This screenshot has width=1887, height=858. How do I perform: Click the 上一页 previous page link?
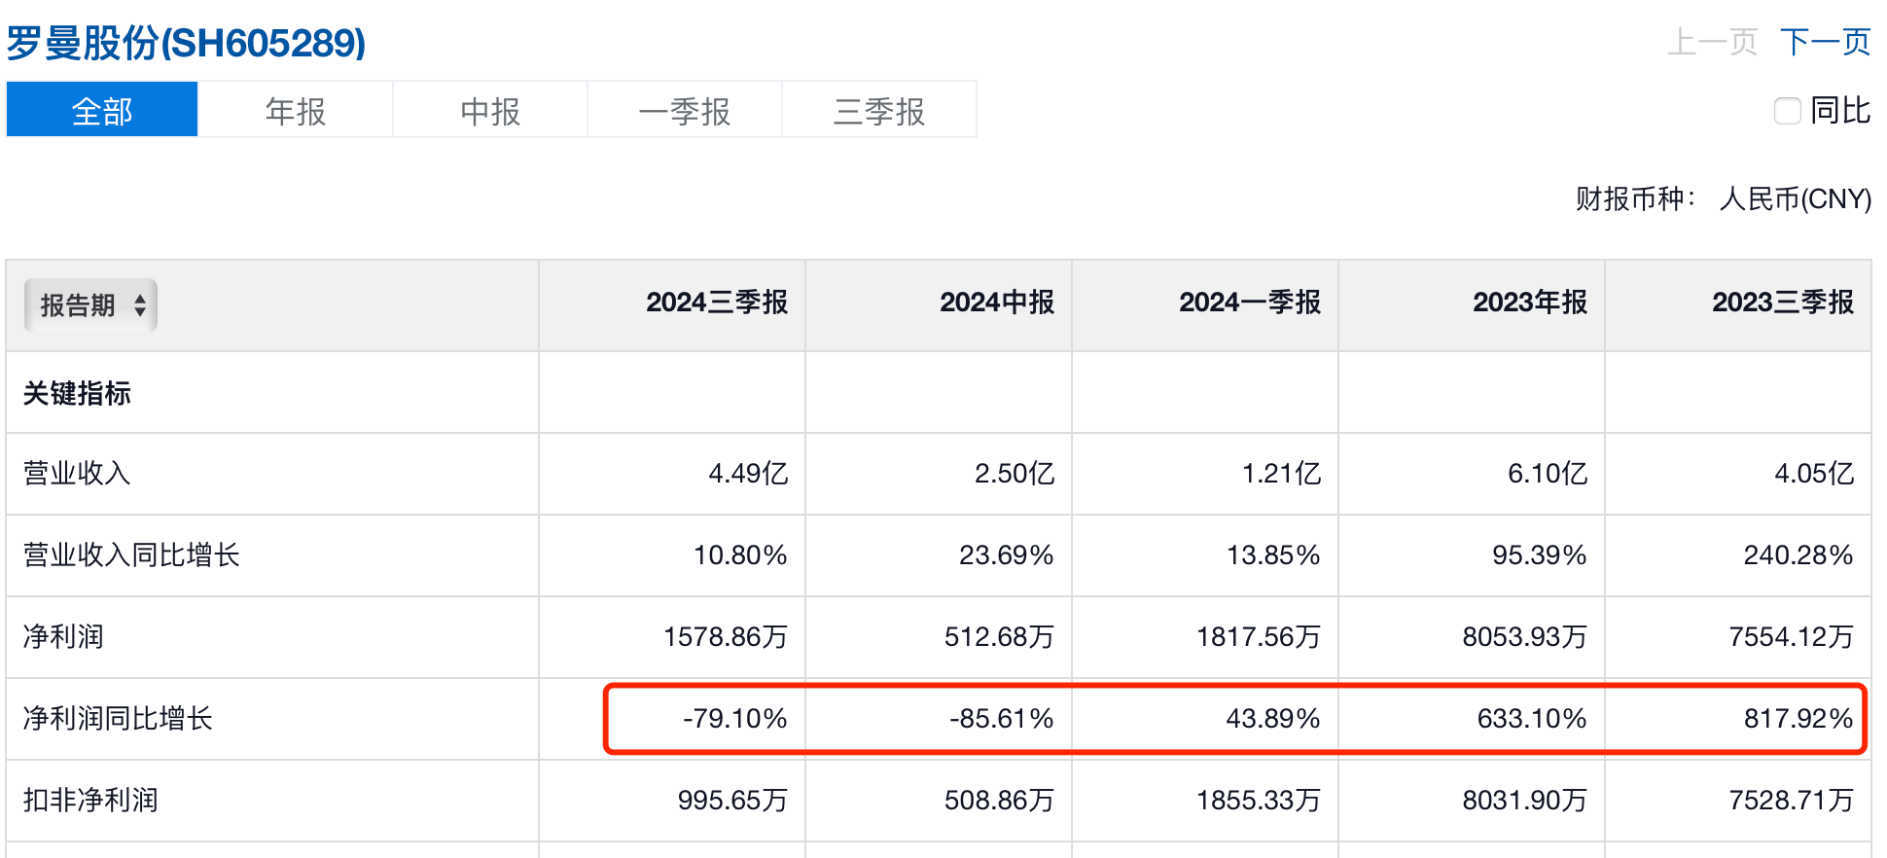1712,42
